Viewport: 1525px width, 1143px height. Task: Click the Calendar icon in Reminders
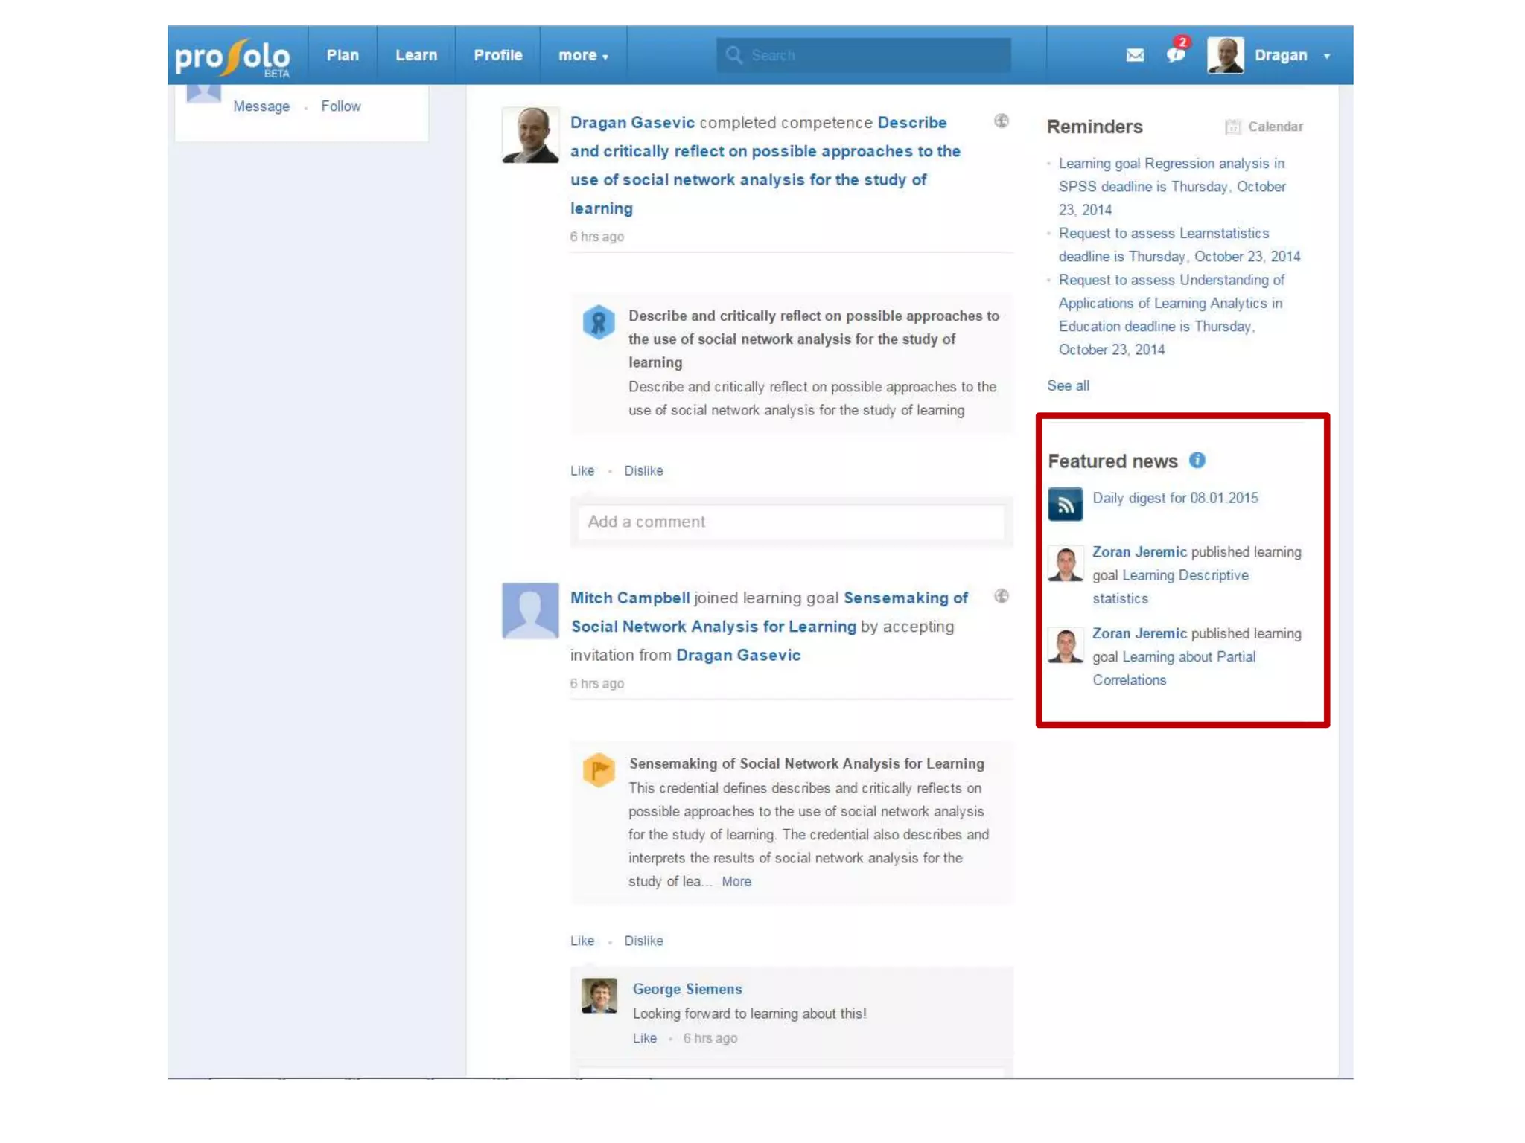click(1233, 127)
